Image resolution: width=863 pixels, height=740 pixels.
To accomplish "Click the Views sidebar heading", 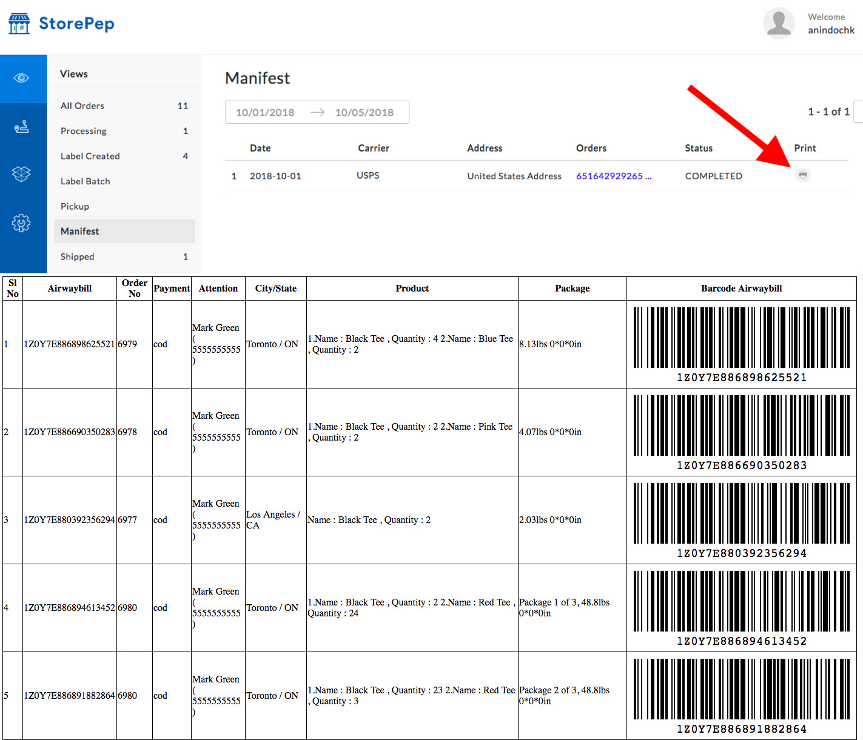I will click(74, 74).
